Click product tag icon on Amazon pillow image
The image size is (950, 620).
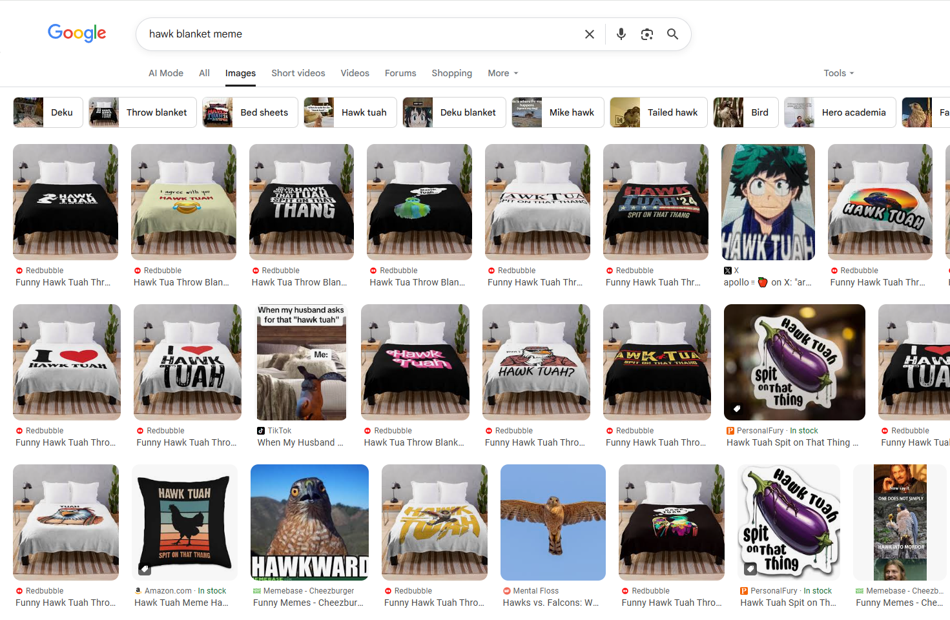145,569
